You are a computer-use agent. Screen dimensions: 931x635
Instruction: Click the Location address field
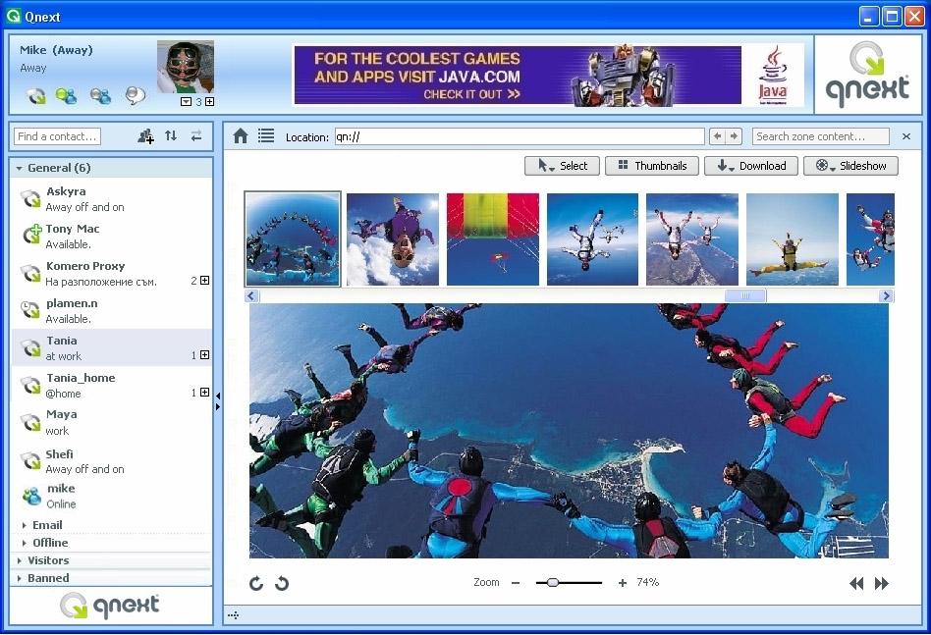click(520, 136)
